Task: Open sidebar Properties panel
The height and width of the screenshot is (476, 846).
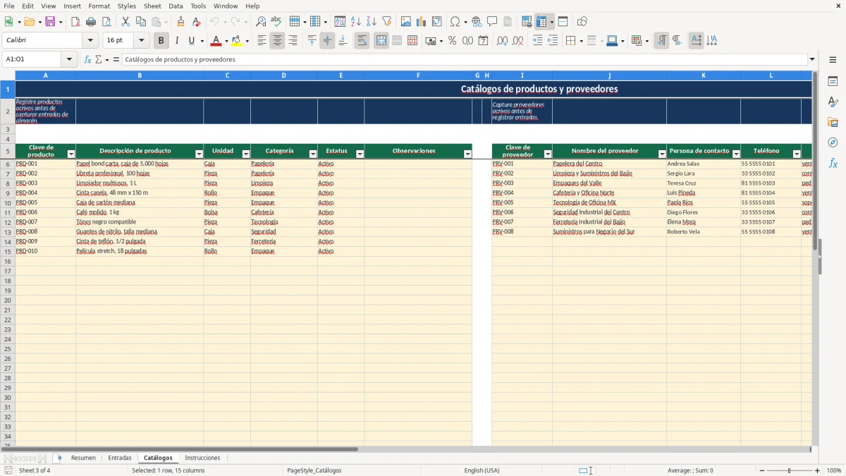Action: pyautogui.click(x=833, y=82)
